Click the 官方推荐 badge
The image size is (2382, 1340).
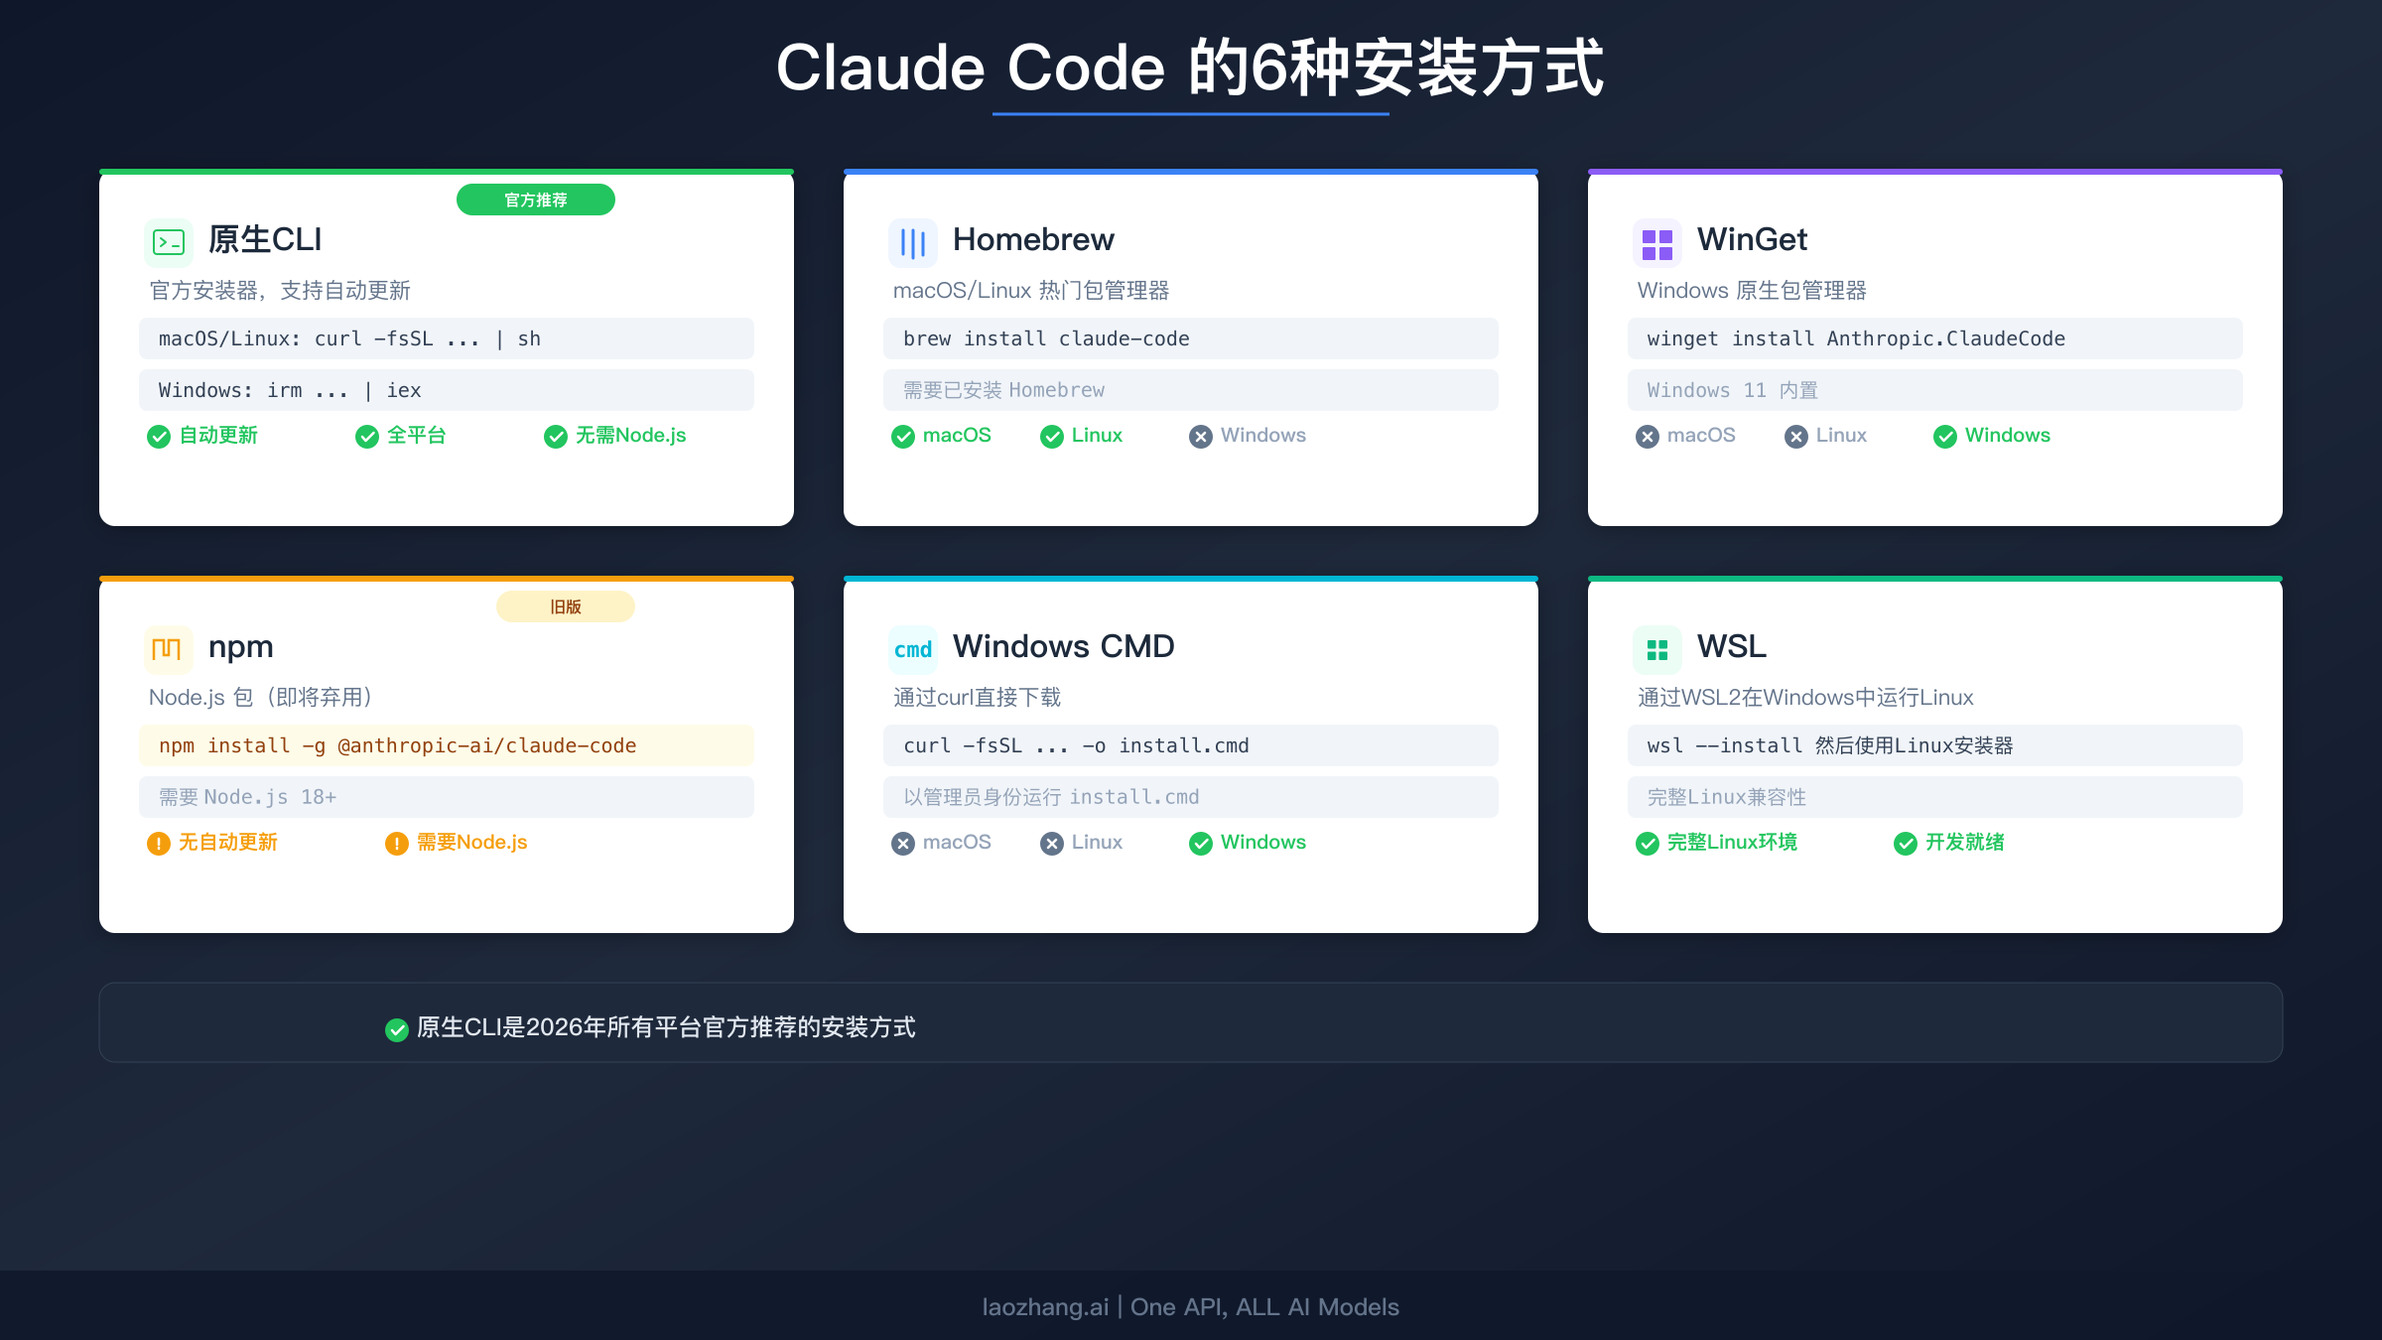coord(535,199)
